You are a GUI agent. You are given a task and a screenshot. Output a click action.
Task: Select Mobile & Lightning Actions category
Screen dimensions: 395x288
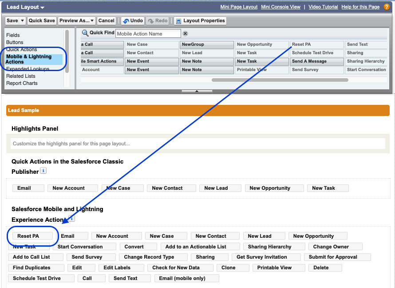pos(34,59)
